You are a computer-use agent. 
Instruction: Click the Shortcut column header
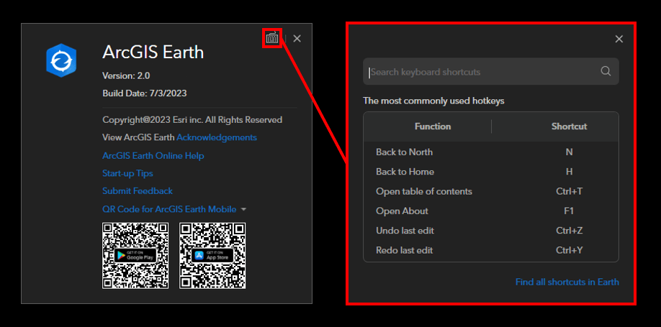coord(569,126)
